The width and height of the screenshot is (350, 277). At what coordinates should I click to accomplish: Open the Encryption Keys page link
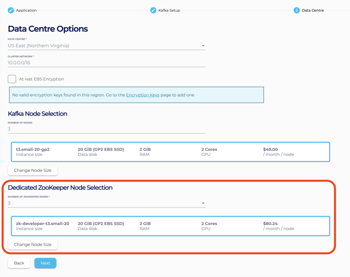pos(143,95)
